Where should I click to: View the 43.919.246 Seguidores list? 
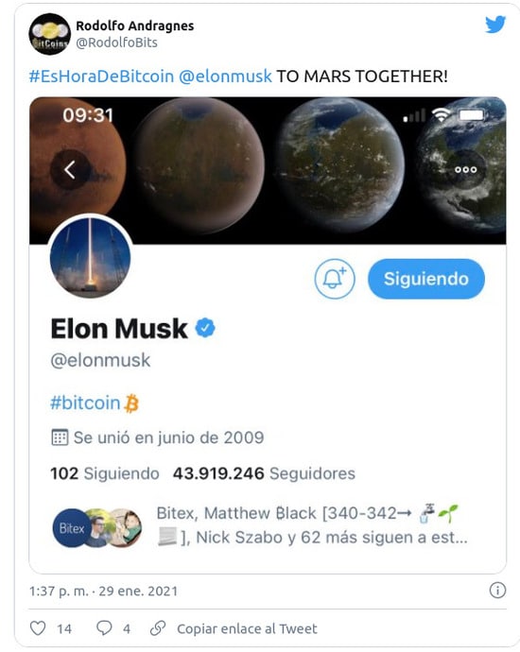(x=264, y=473)
